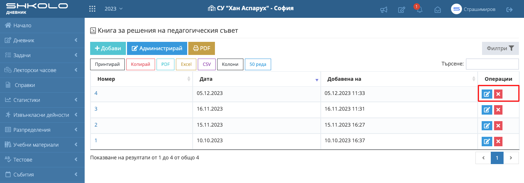The image size is (524, 183).
Task: Edit decision record number 4
Action: (x=487, y=94)
